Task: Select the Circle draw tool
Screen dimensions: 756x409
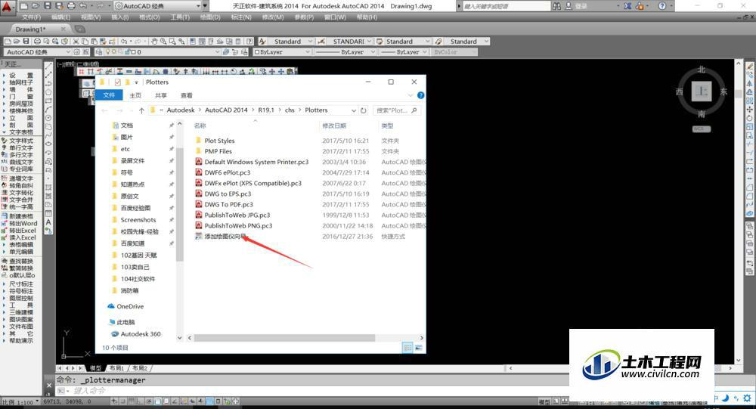Action: point(48,118)
